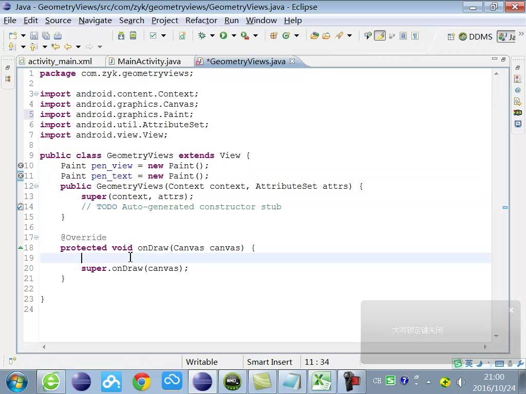Toggle Show Whitespace Characters icon
Image resolution: width=526 pixels, height=394 pixels.
click(415, 35)
